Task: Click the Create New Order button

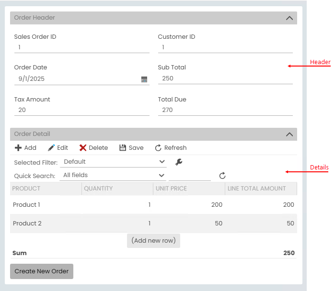Action: 42,271
